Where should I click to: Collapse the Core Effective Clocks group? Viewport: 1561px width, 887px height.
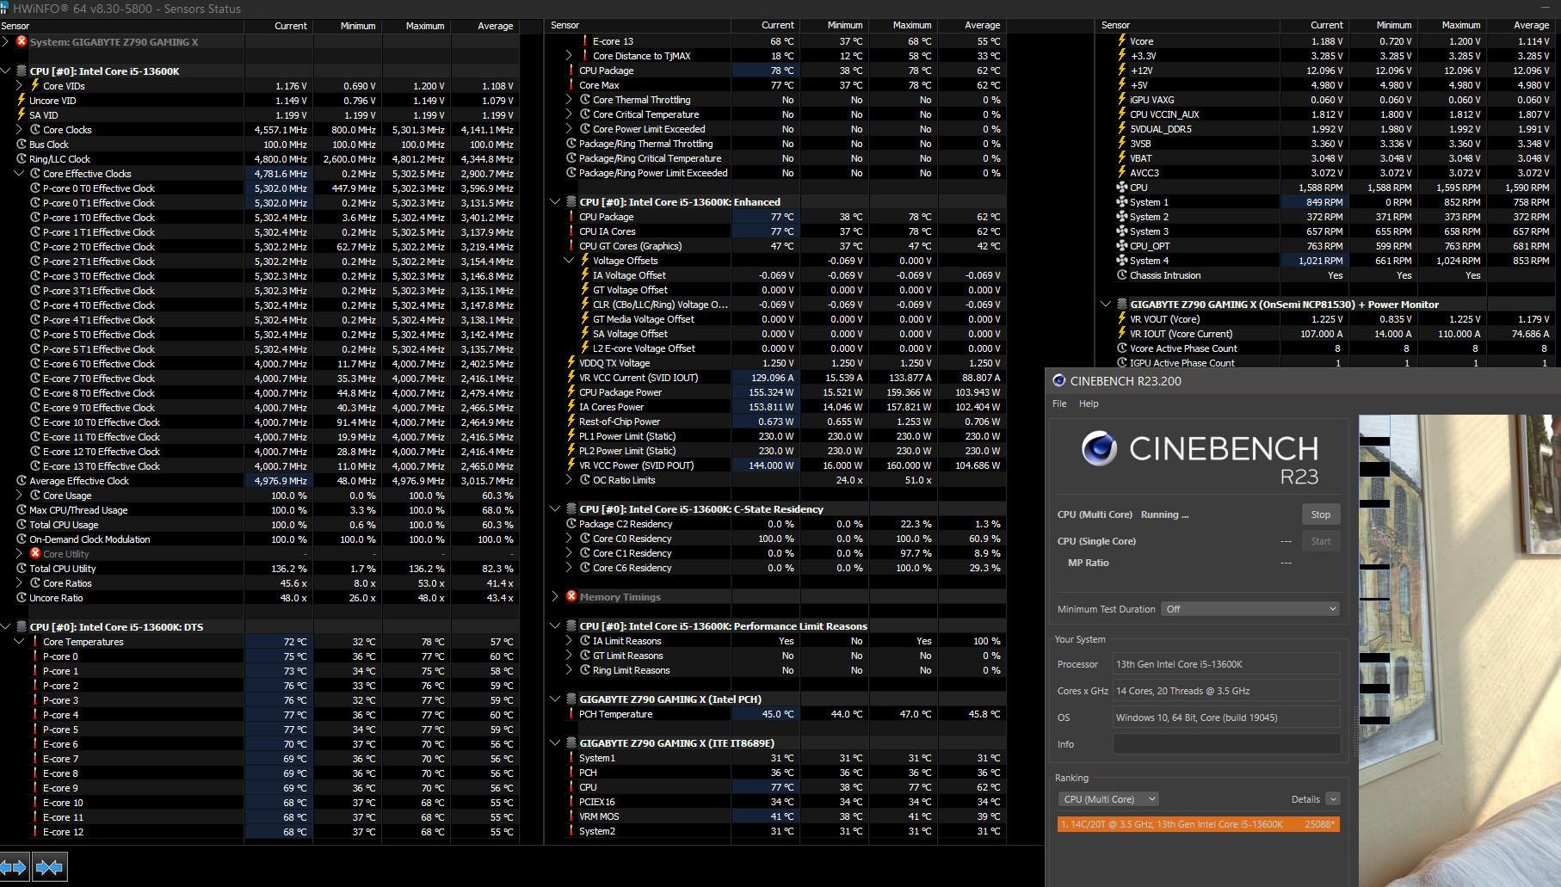point(19,174)
